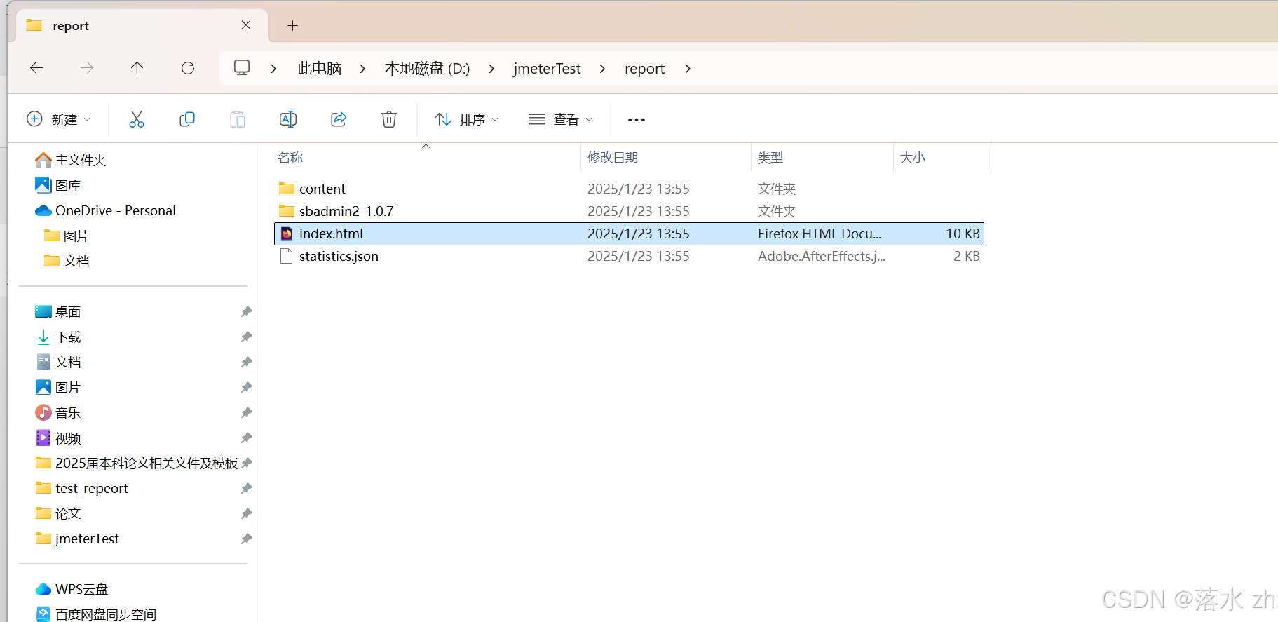1278x622 pixels.
Task: Click pin icon next to 音乐
Action: (246, 413)
